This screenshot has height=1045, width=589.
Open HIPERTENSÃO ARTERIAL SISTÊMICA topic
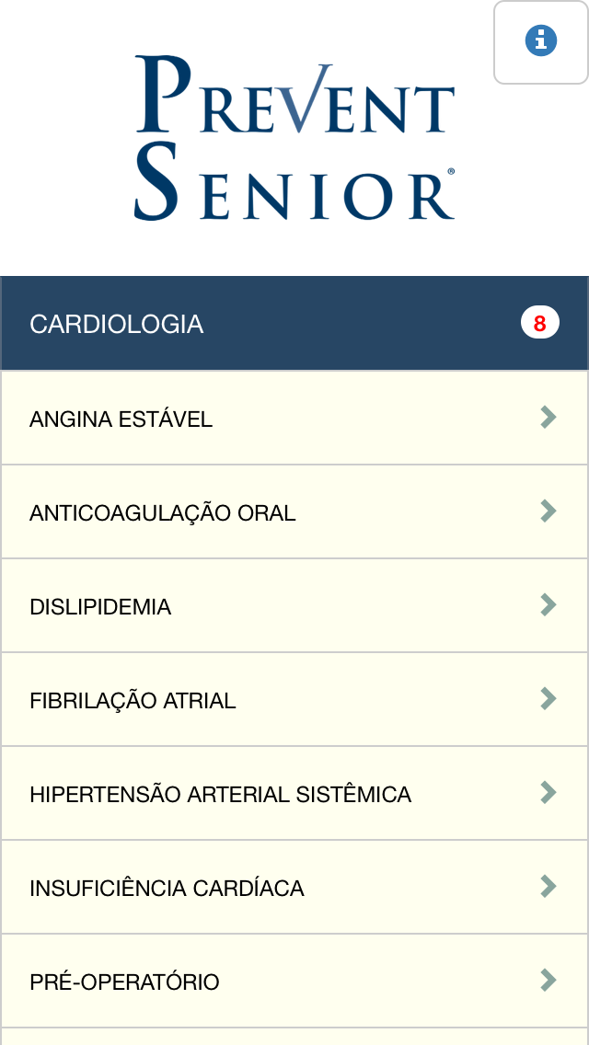click(x=294, y=794)
